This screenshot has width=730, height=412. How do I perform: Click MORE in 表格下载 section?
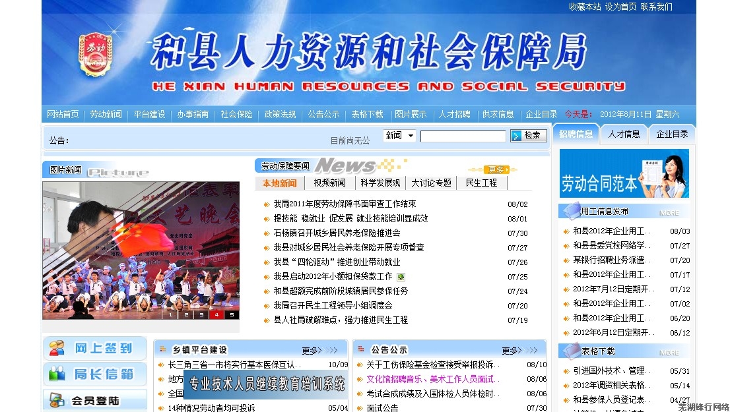click(x=669, y=353)
